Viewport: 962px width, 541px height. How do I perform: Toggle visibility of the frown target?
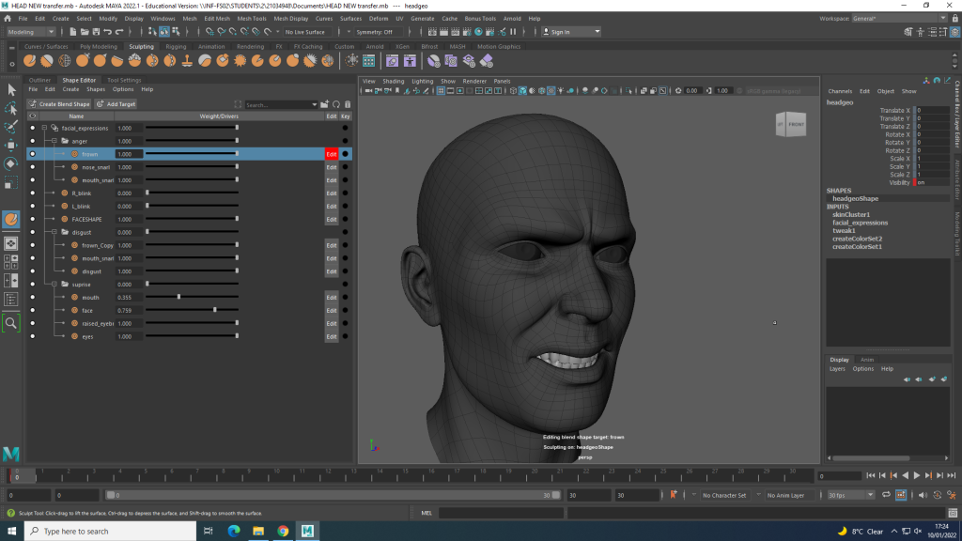(x=32, y=154)
